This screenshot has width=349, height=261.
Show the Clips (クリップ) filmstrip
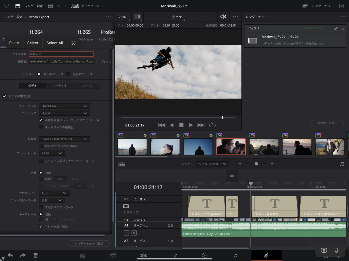coord(82,6)
